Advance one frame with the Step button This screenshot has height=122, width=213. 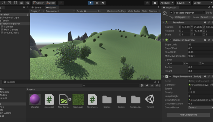(103, 3)
